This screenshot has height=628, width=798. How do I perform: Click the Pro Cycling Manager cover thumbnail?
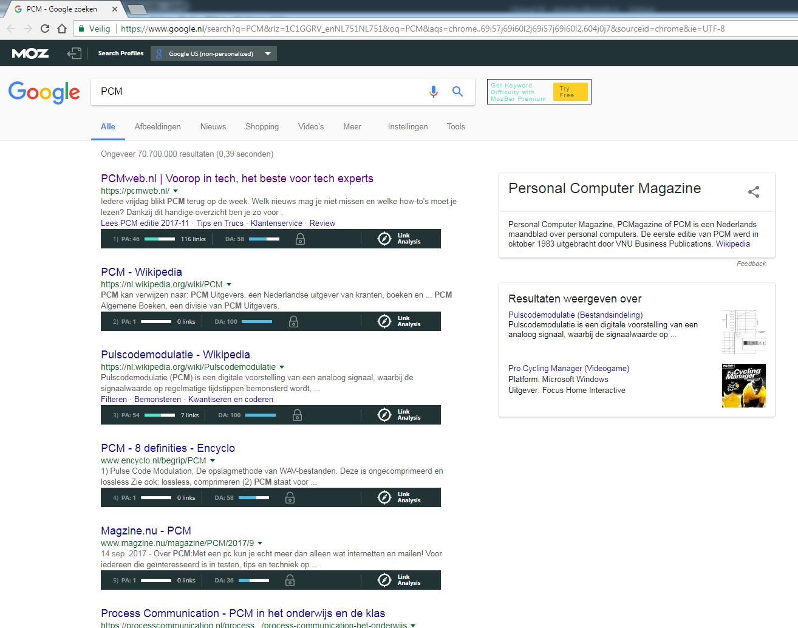click(744, 386)
